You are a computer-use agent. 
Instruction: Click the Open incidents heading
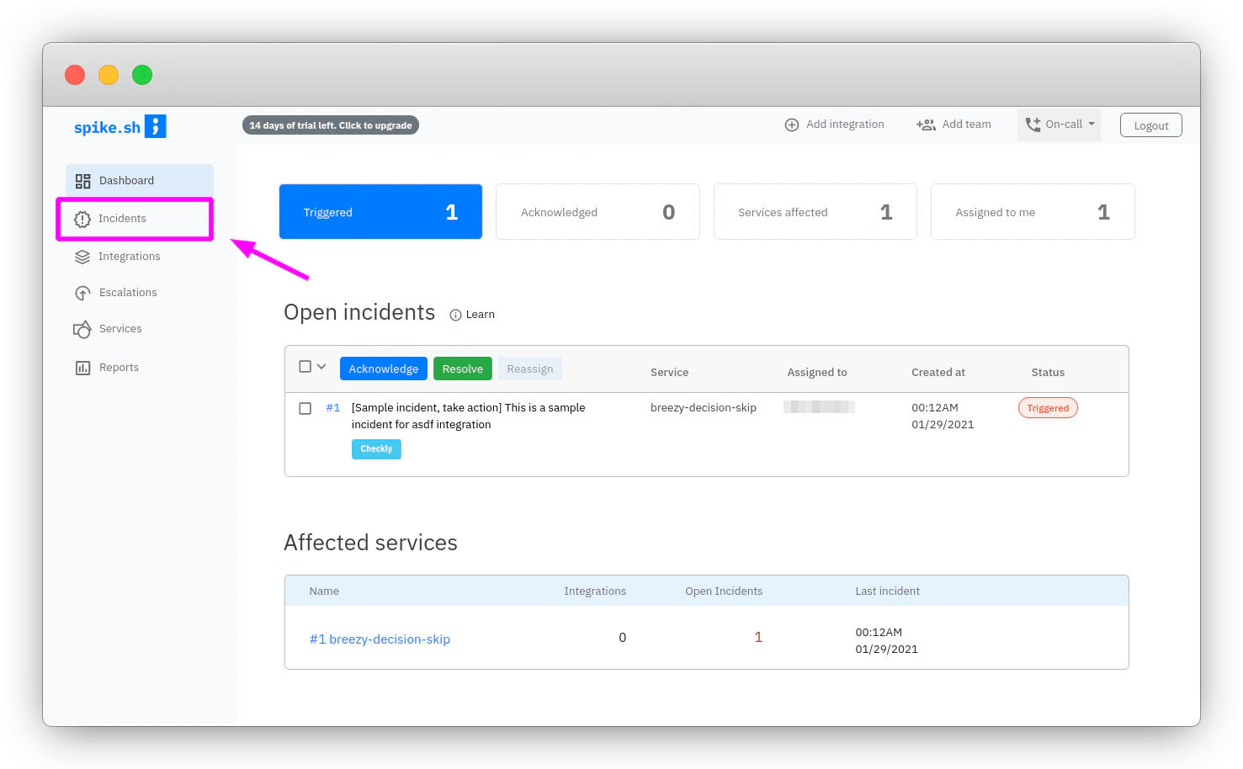[x=359, y=312]
